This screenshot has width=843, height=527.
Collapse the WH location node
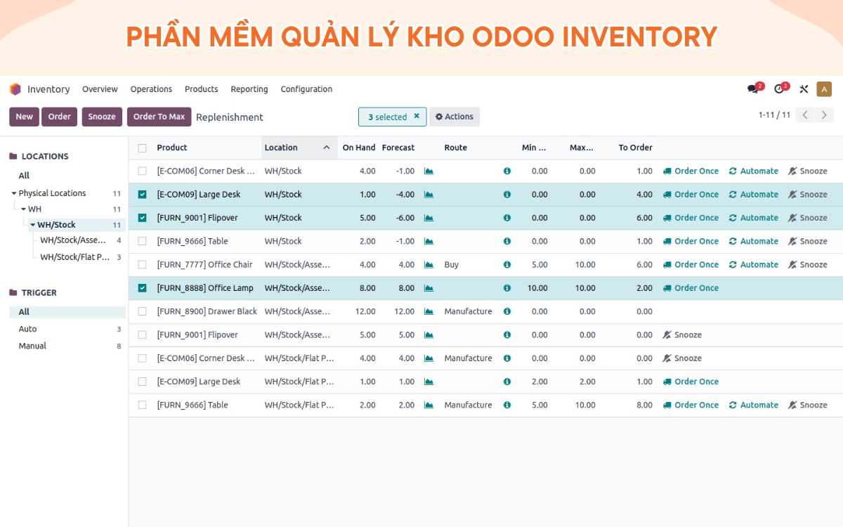[23, 209]
